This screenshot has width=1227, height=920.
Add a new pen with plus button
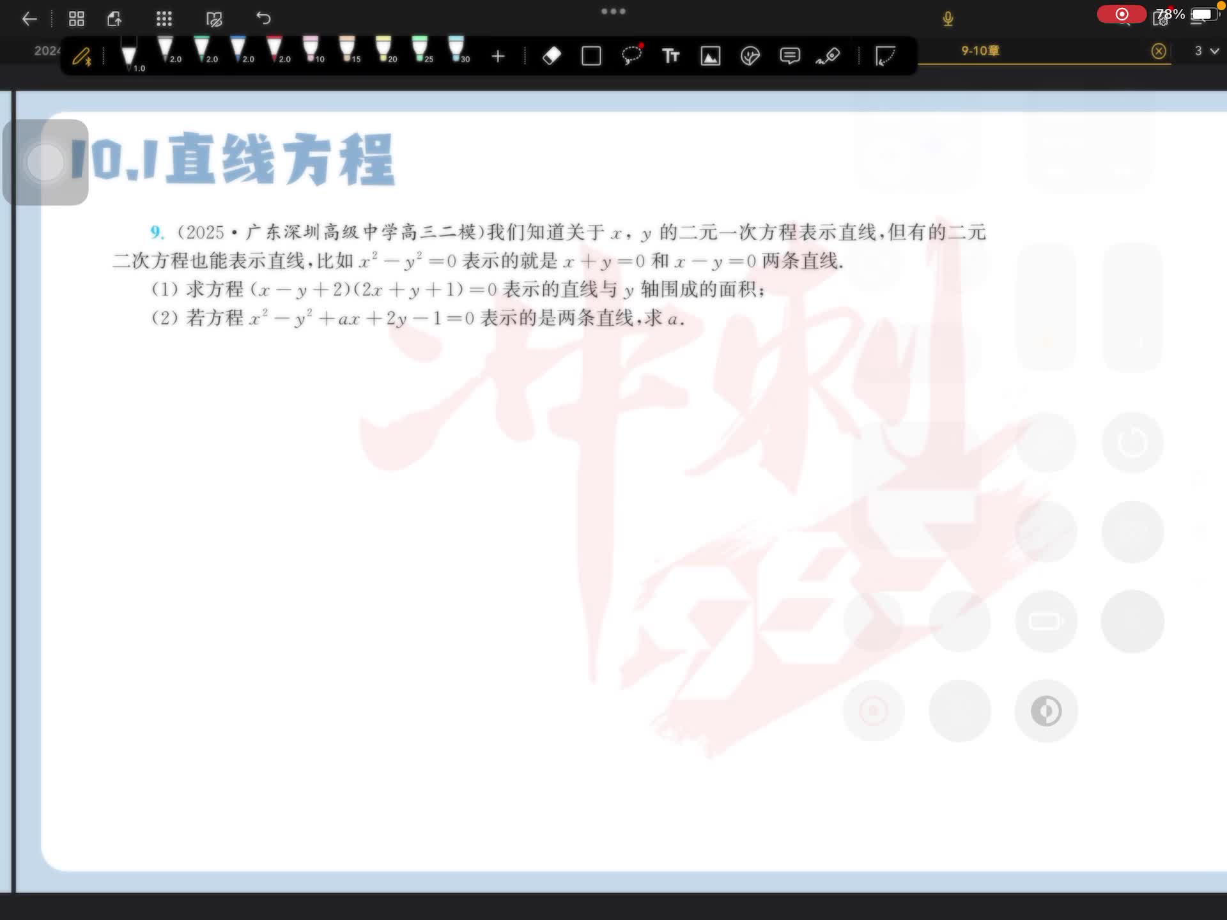coord(498,56)
